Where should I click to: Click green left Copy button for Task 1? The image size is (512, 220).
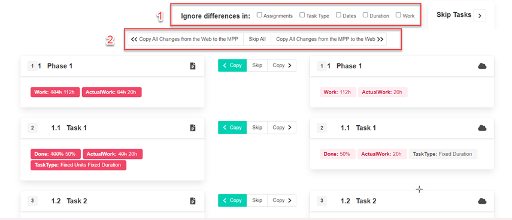pos(232,128)
